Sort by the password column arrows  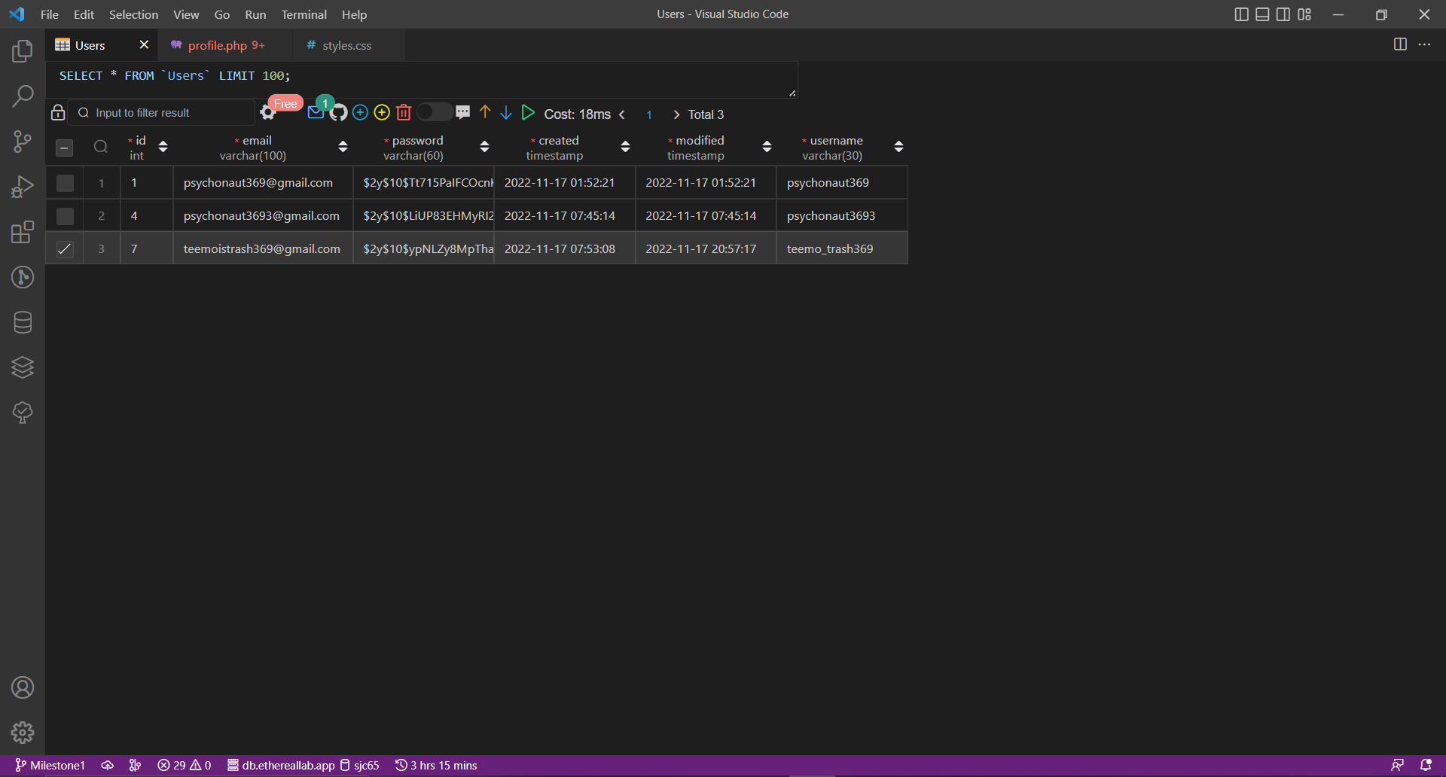[484, 147]
